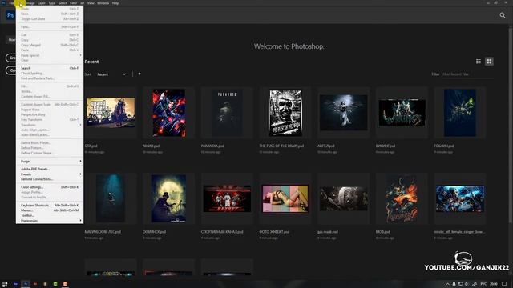Click the Filter Recent Files input field

point(467,74)
